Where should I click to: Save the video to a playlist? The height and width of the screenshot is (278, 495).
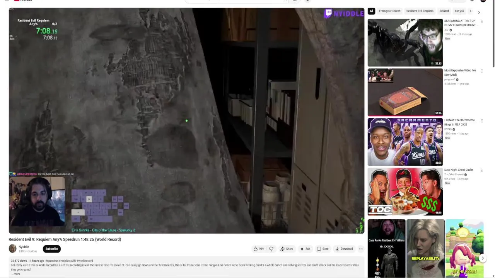pyautogui.click(x=323, y=249)
